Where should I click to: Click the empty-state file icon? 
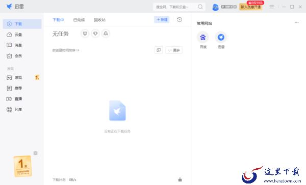117,110
